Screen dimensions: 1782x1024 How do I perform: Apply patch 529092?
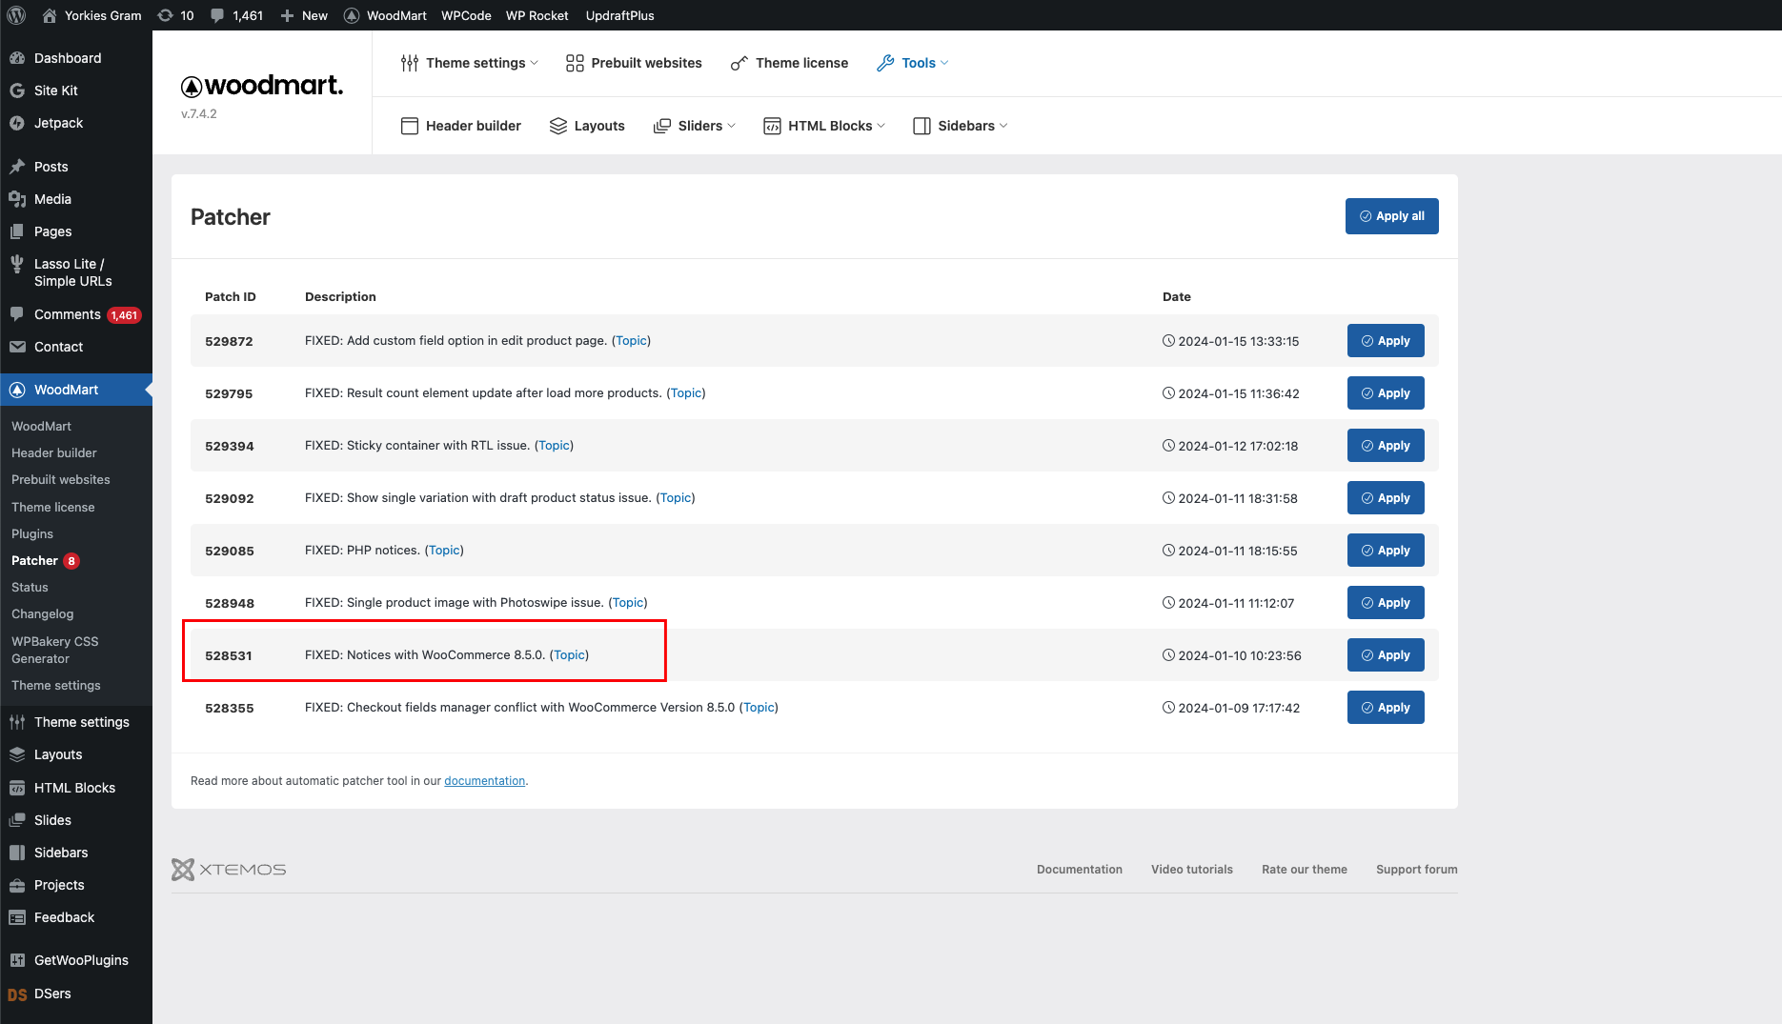coord(1386,498)
